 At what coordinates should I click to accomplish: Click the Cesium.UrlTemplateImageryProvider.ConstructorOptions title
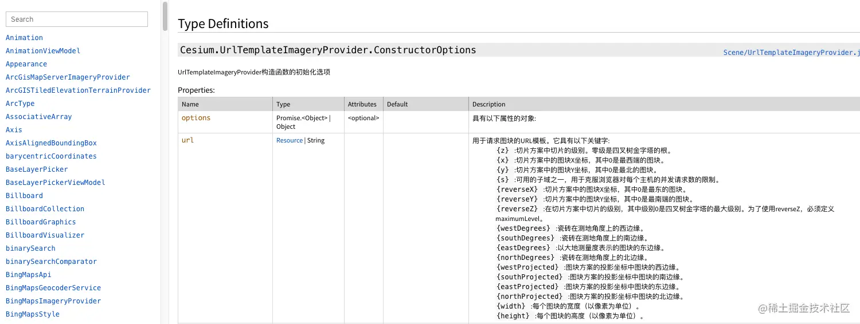[328, 50]
